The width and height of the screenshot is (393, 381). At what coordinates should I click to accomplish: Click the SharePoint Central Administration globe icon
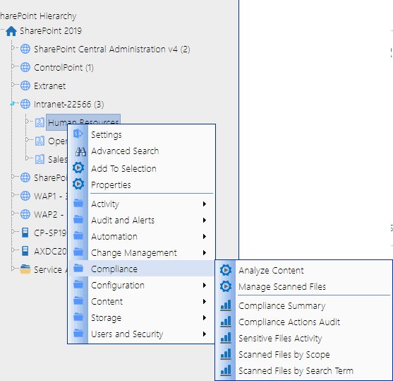click(x=25, y=49)
